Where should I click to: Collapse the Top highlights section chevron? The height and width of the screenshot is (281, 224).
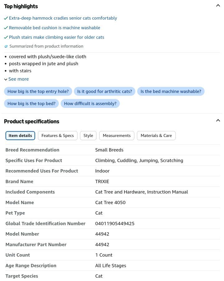tap(218, 6)
